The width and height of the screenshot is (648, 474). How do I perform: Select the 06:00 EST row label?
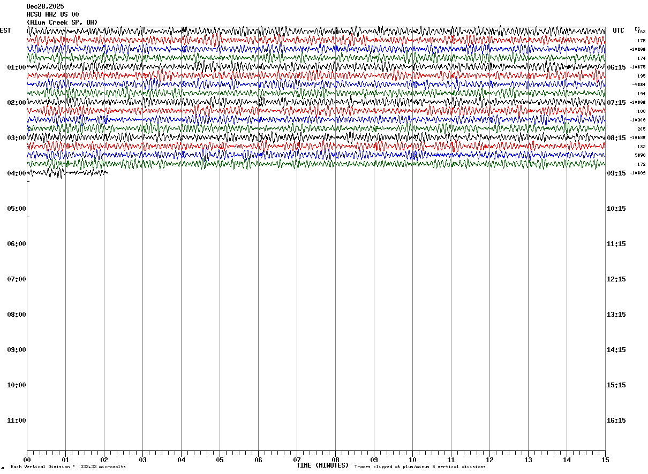pyautogui.click(x=17, y=244)
